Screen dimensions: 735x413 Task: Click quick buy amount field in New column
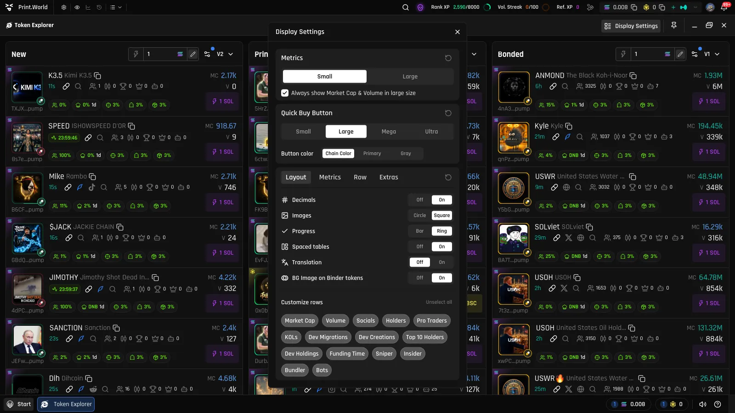click(x=161, y=54)
